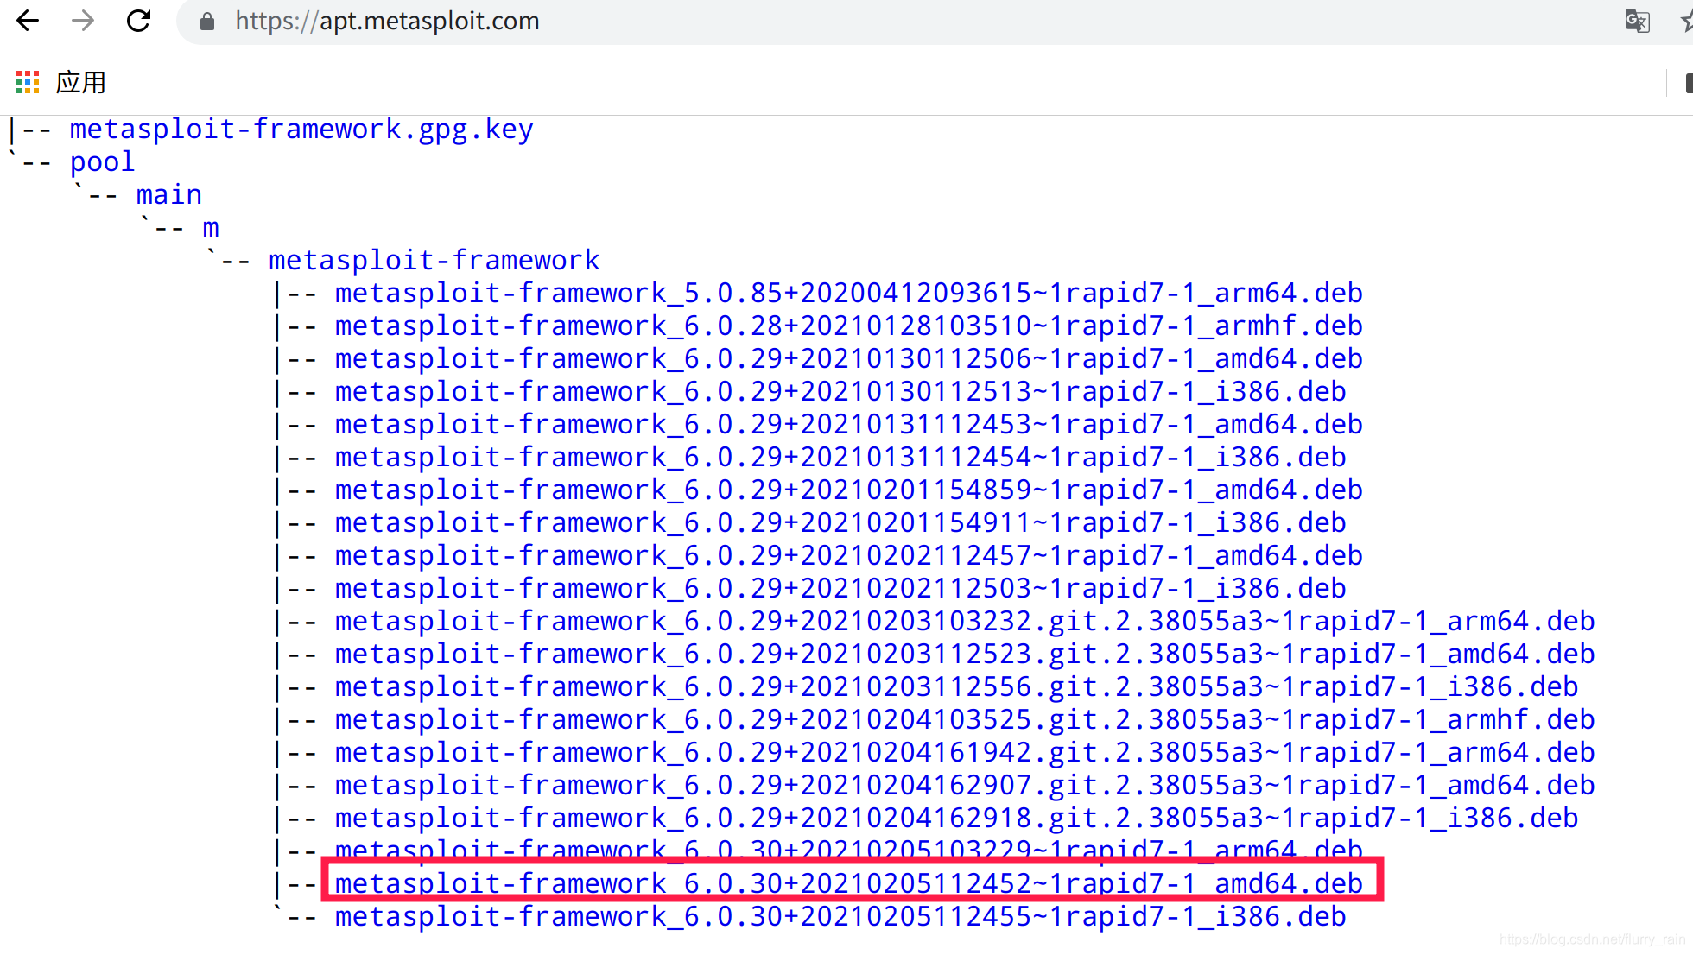Open the metasploit-framework folder link
The height and width of the screenshot is (955, 1693).
pyautogui.click(x=434, y=261)
